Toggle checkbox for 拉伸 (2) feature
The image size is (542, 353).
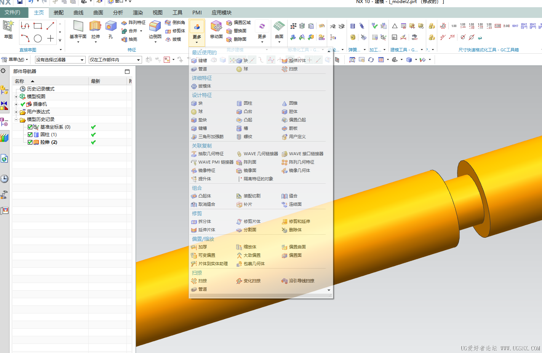30,142
